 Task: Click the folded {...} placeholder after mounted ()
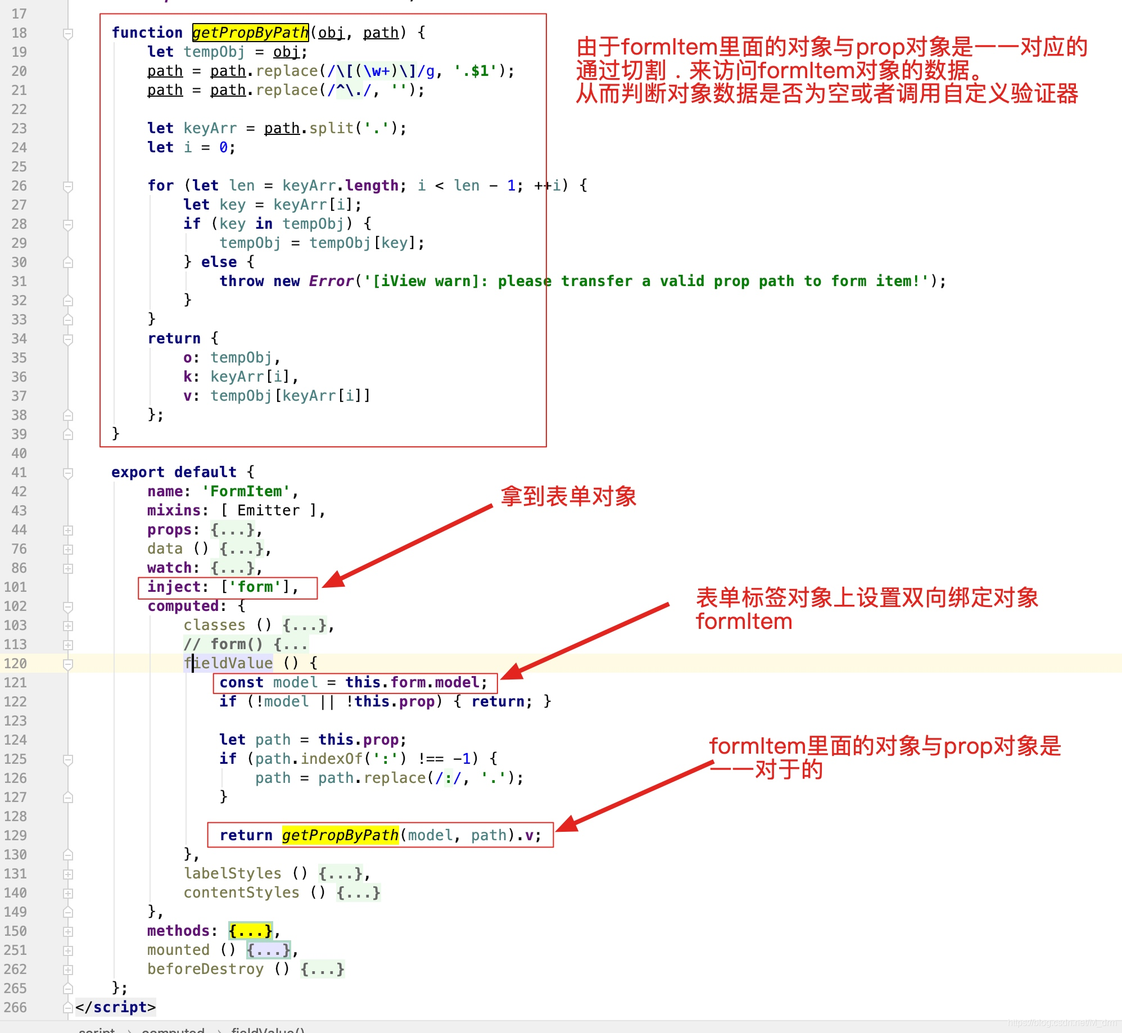[269, 950]
